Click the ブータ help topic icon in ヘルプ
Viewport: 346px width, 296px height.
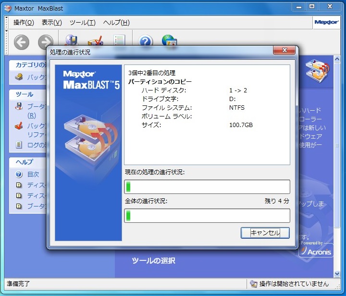pos(19,206)
